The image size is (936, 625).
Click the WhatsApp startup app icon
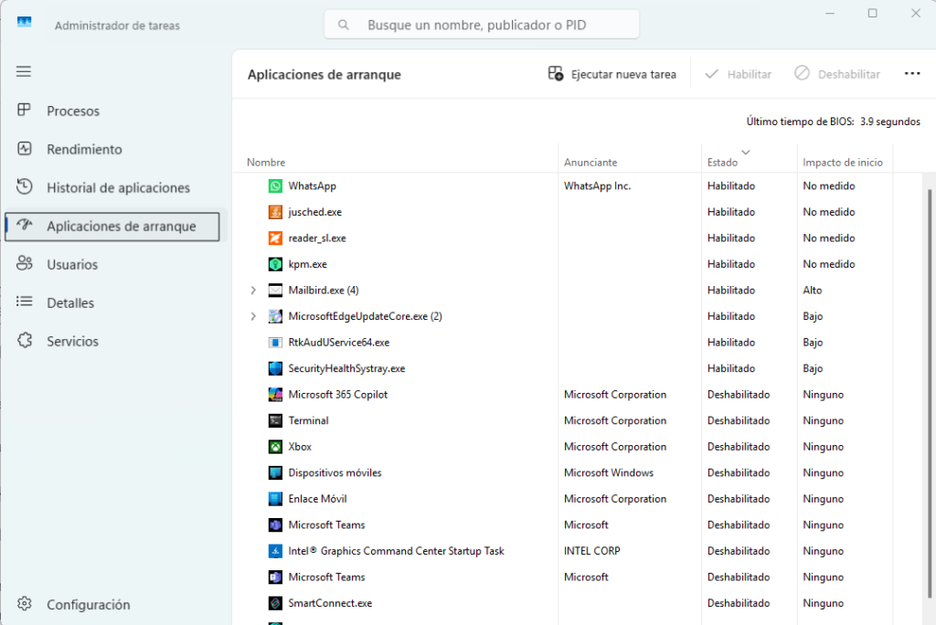274,185
